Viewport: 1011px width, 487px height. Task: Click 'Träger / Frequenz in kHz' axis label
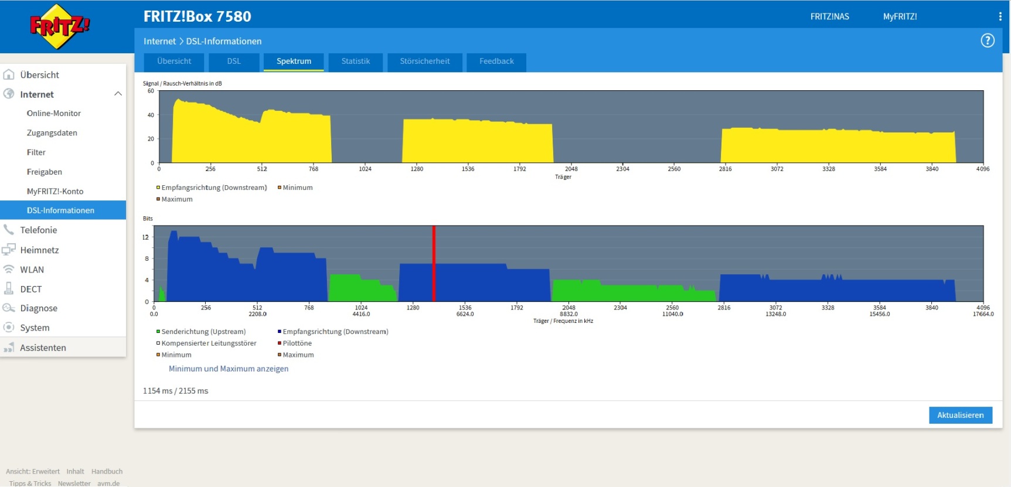(x=563, y=321)
